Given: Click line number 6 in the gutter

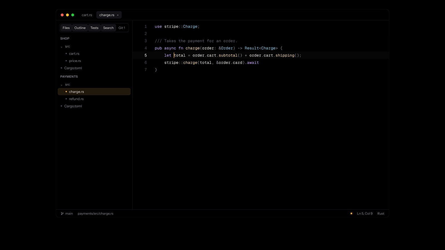Looking at the screenshot, I should point(145,63).
